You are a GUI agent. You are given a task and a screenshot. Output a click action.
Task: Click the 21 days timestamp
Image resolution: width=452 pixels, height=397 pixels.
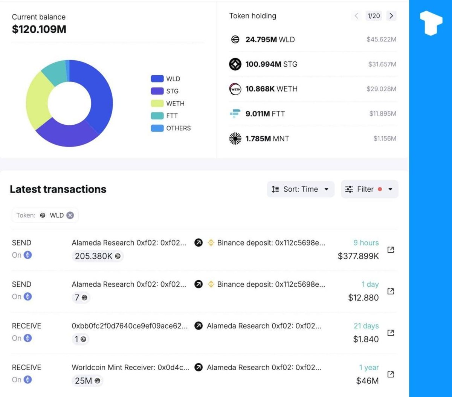[366, 326]
